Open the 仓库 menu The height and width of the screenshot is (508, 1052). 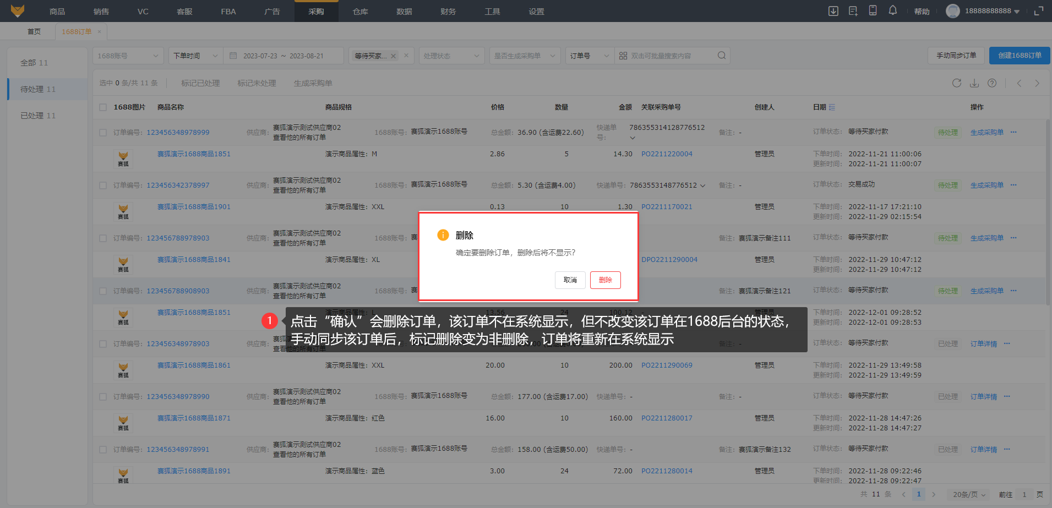pos(361,11)
